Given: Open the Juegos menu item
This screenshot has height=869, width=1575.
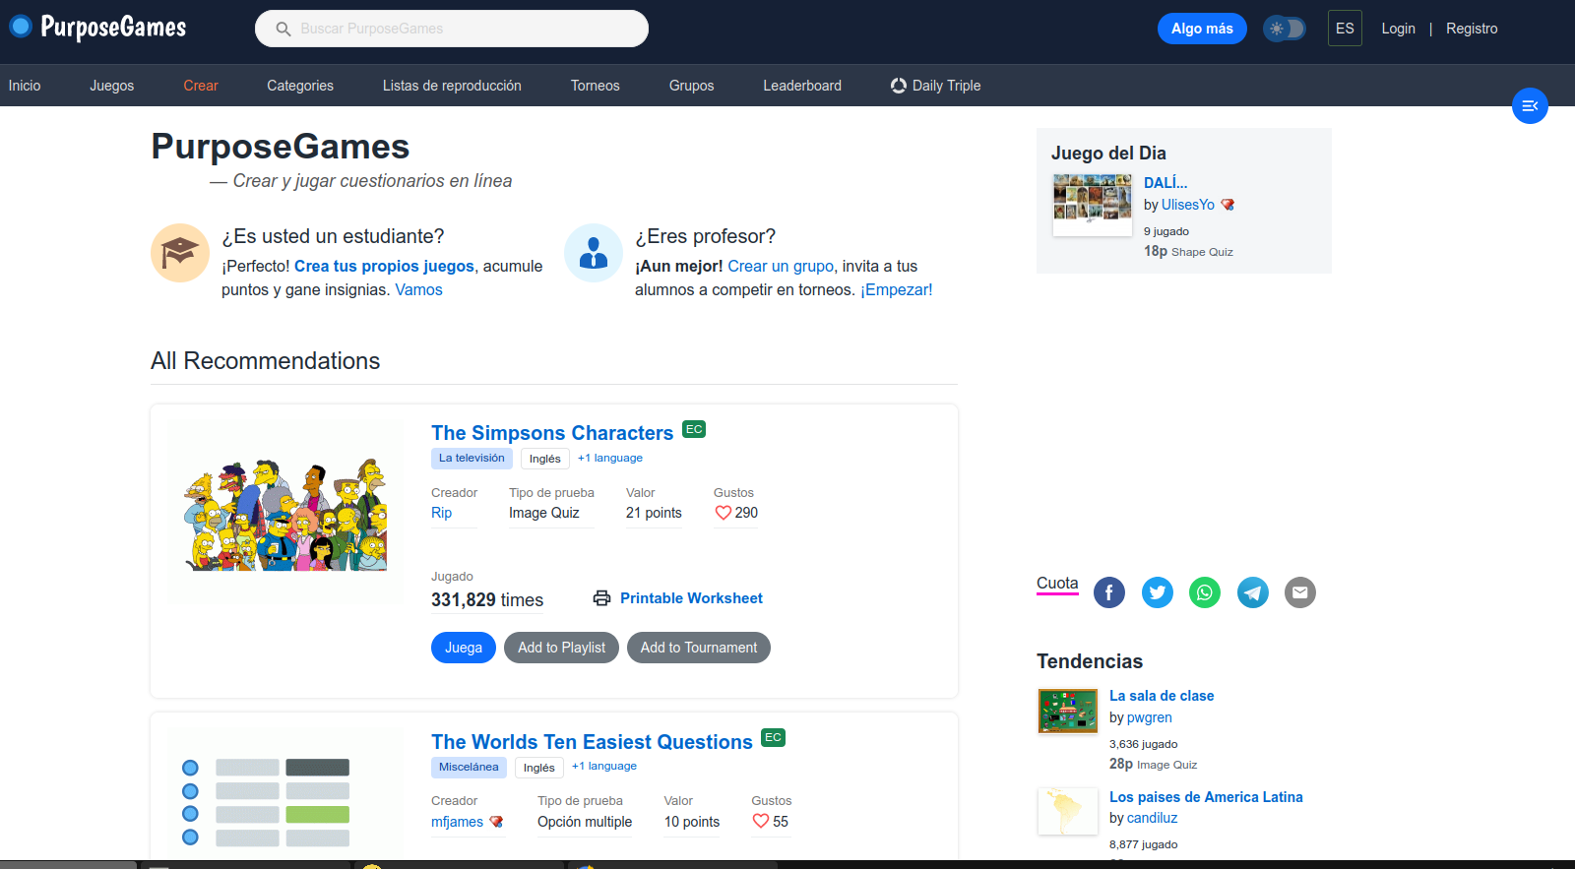Looking at the screenshot, I should pyautogui.click(x=112, y=86).
